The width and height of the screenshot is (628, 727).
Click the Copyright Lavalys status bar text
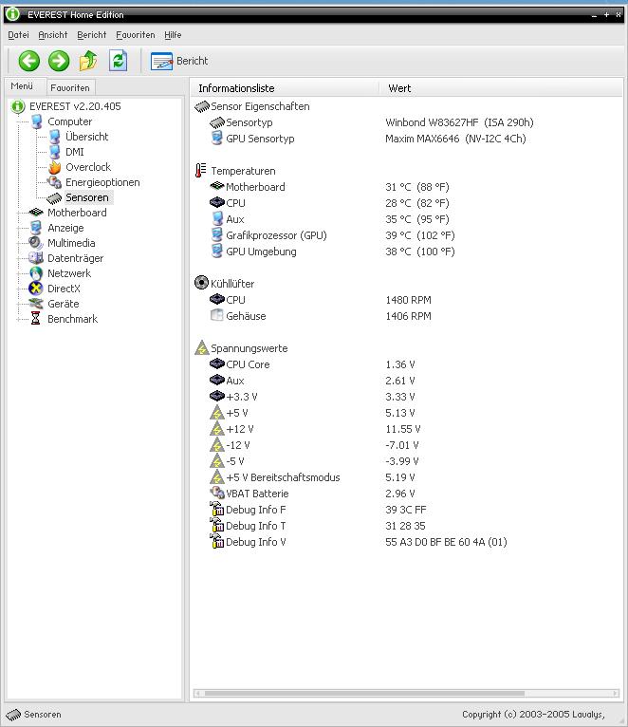533,715
